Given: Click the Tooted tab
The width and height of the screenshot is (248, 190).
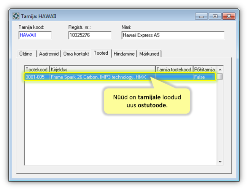Looking at the screenshot, I should [101, 54].
